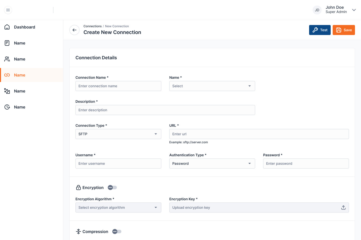Click the Connection Details heading
This screenshot has width=361, height=240.
click(x=96, y=58)
